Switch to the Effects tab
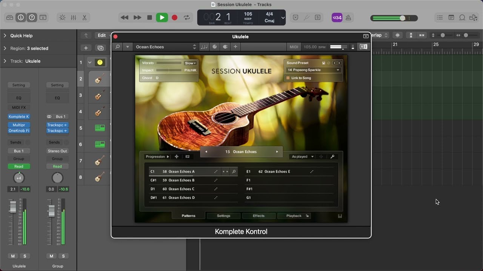This screenshot has height=271, width=483. [258, 216]
